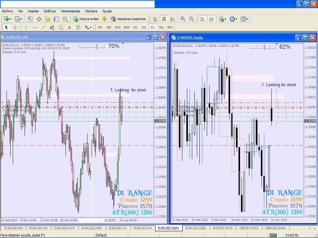Image resolution: width=318 pixels, height=238 pixels.
Task: Click the zoom in magnifier icon
Action: tap(183, 19)
